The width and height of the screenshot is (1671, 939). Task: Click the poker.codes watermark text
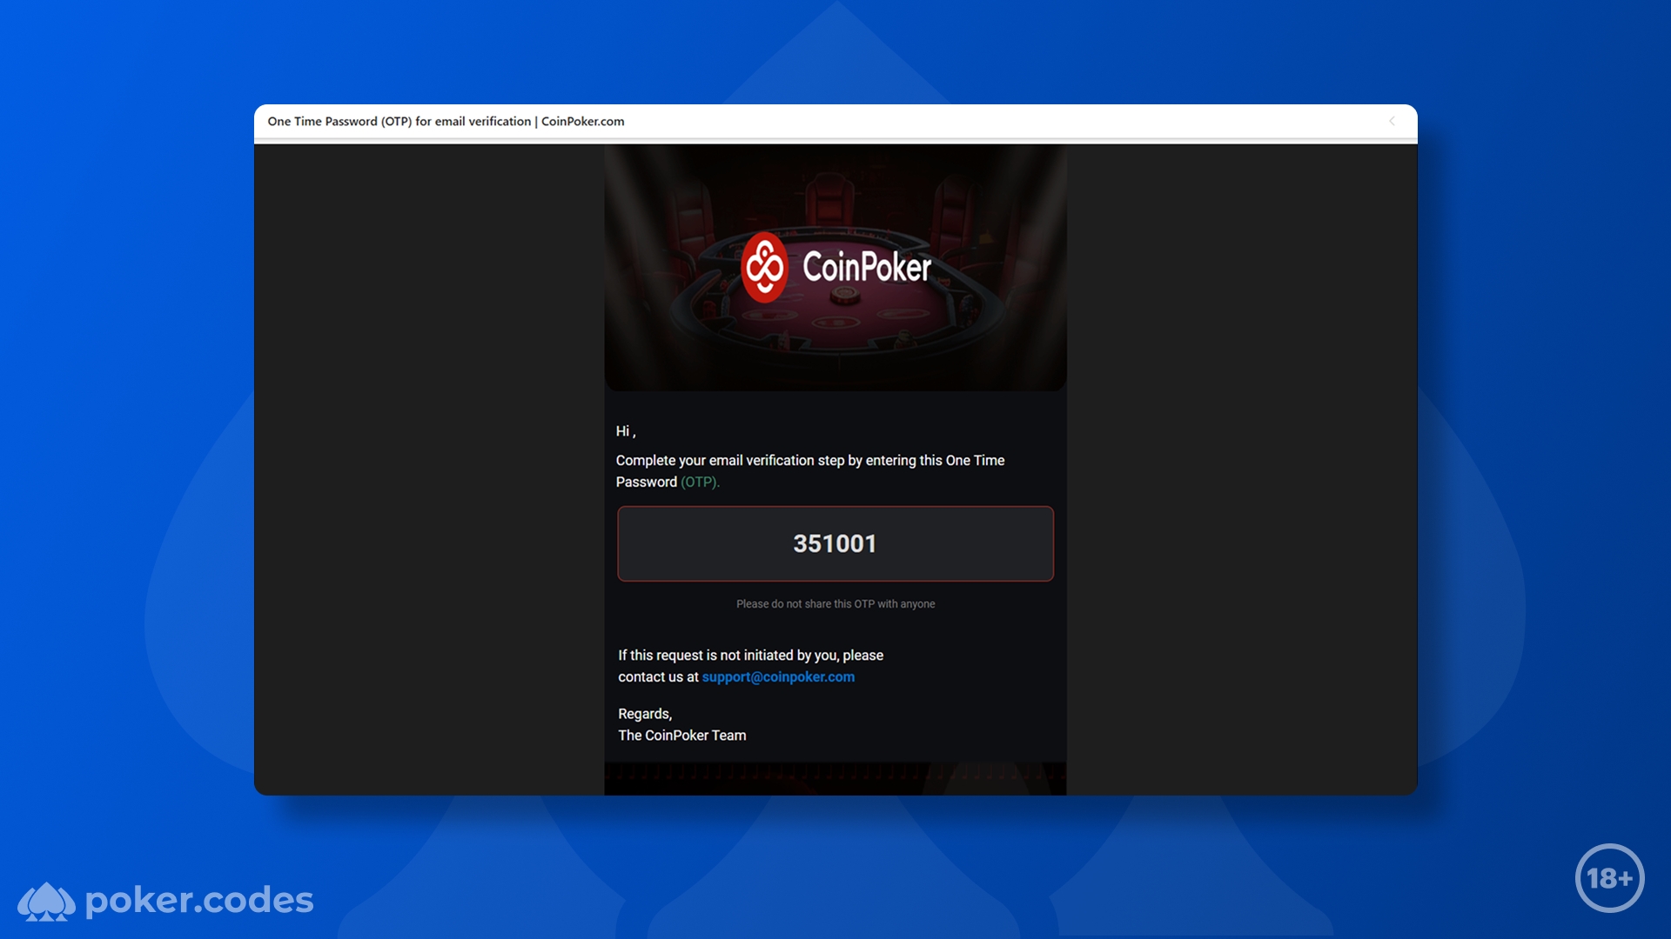[x=199, y=900]
